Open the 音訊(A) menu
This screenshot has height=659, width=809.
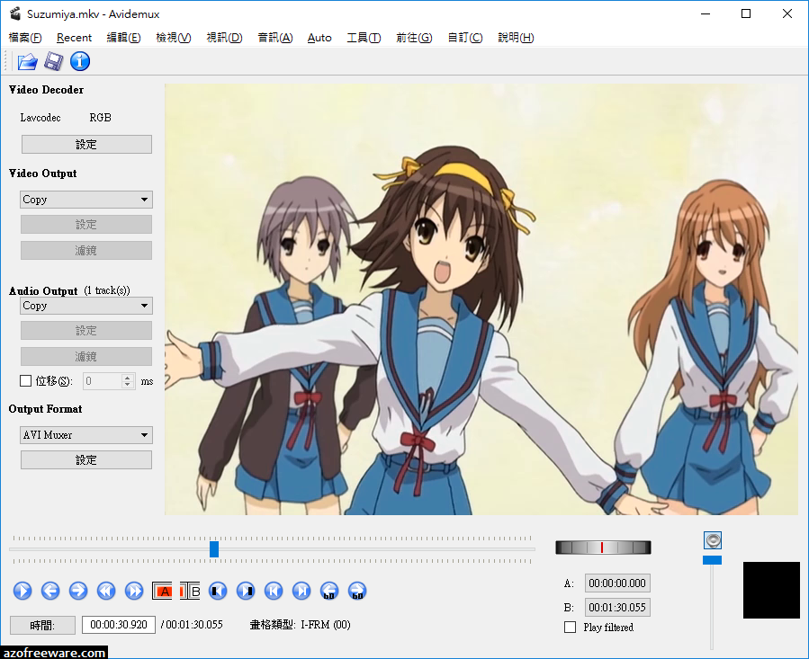point(275,38)
